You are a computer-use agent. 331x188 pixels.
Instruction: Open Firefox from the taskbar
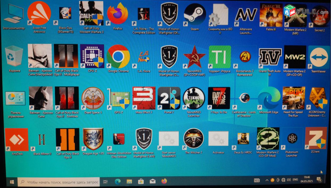pyautogui.click(x=164, y=181)
